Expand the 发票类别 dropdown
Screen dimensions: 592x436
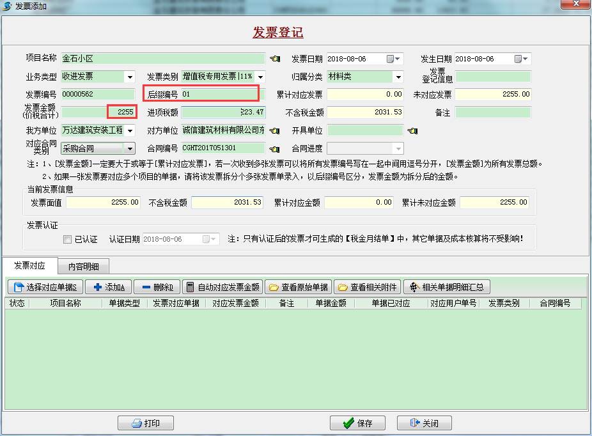tap(260, 77)
